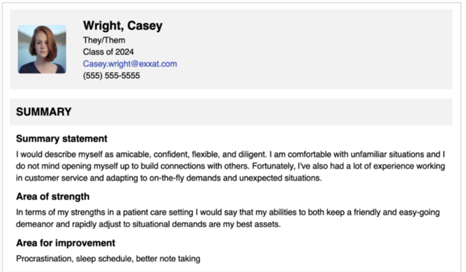Click the They/Them pronoun text
The width and height of the screenshot is (466, 272).
point(104,40)
